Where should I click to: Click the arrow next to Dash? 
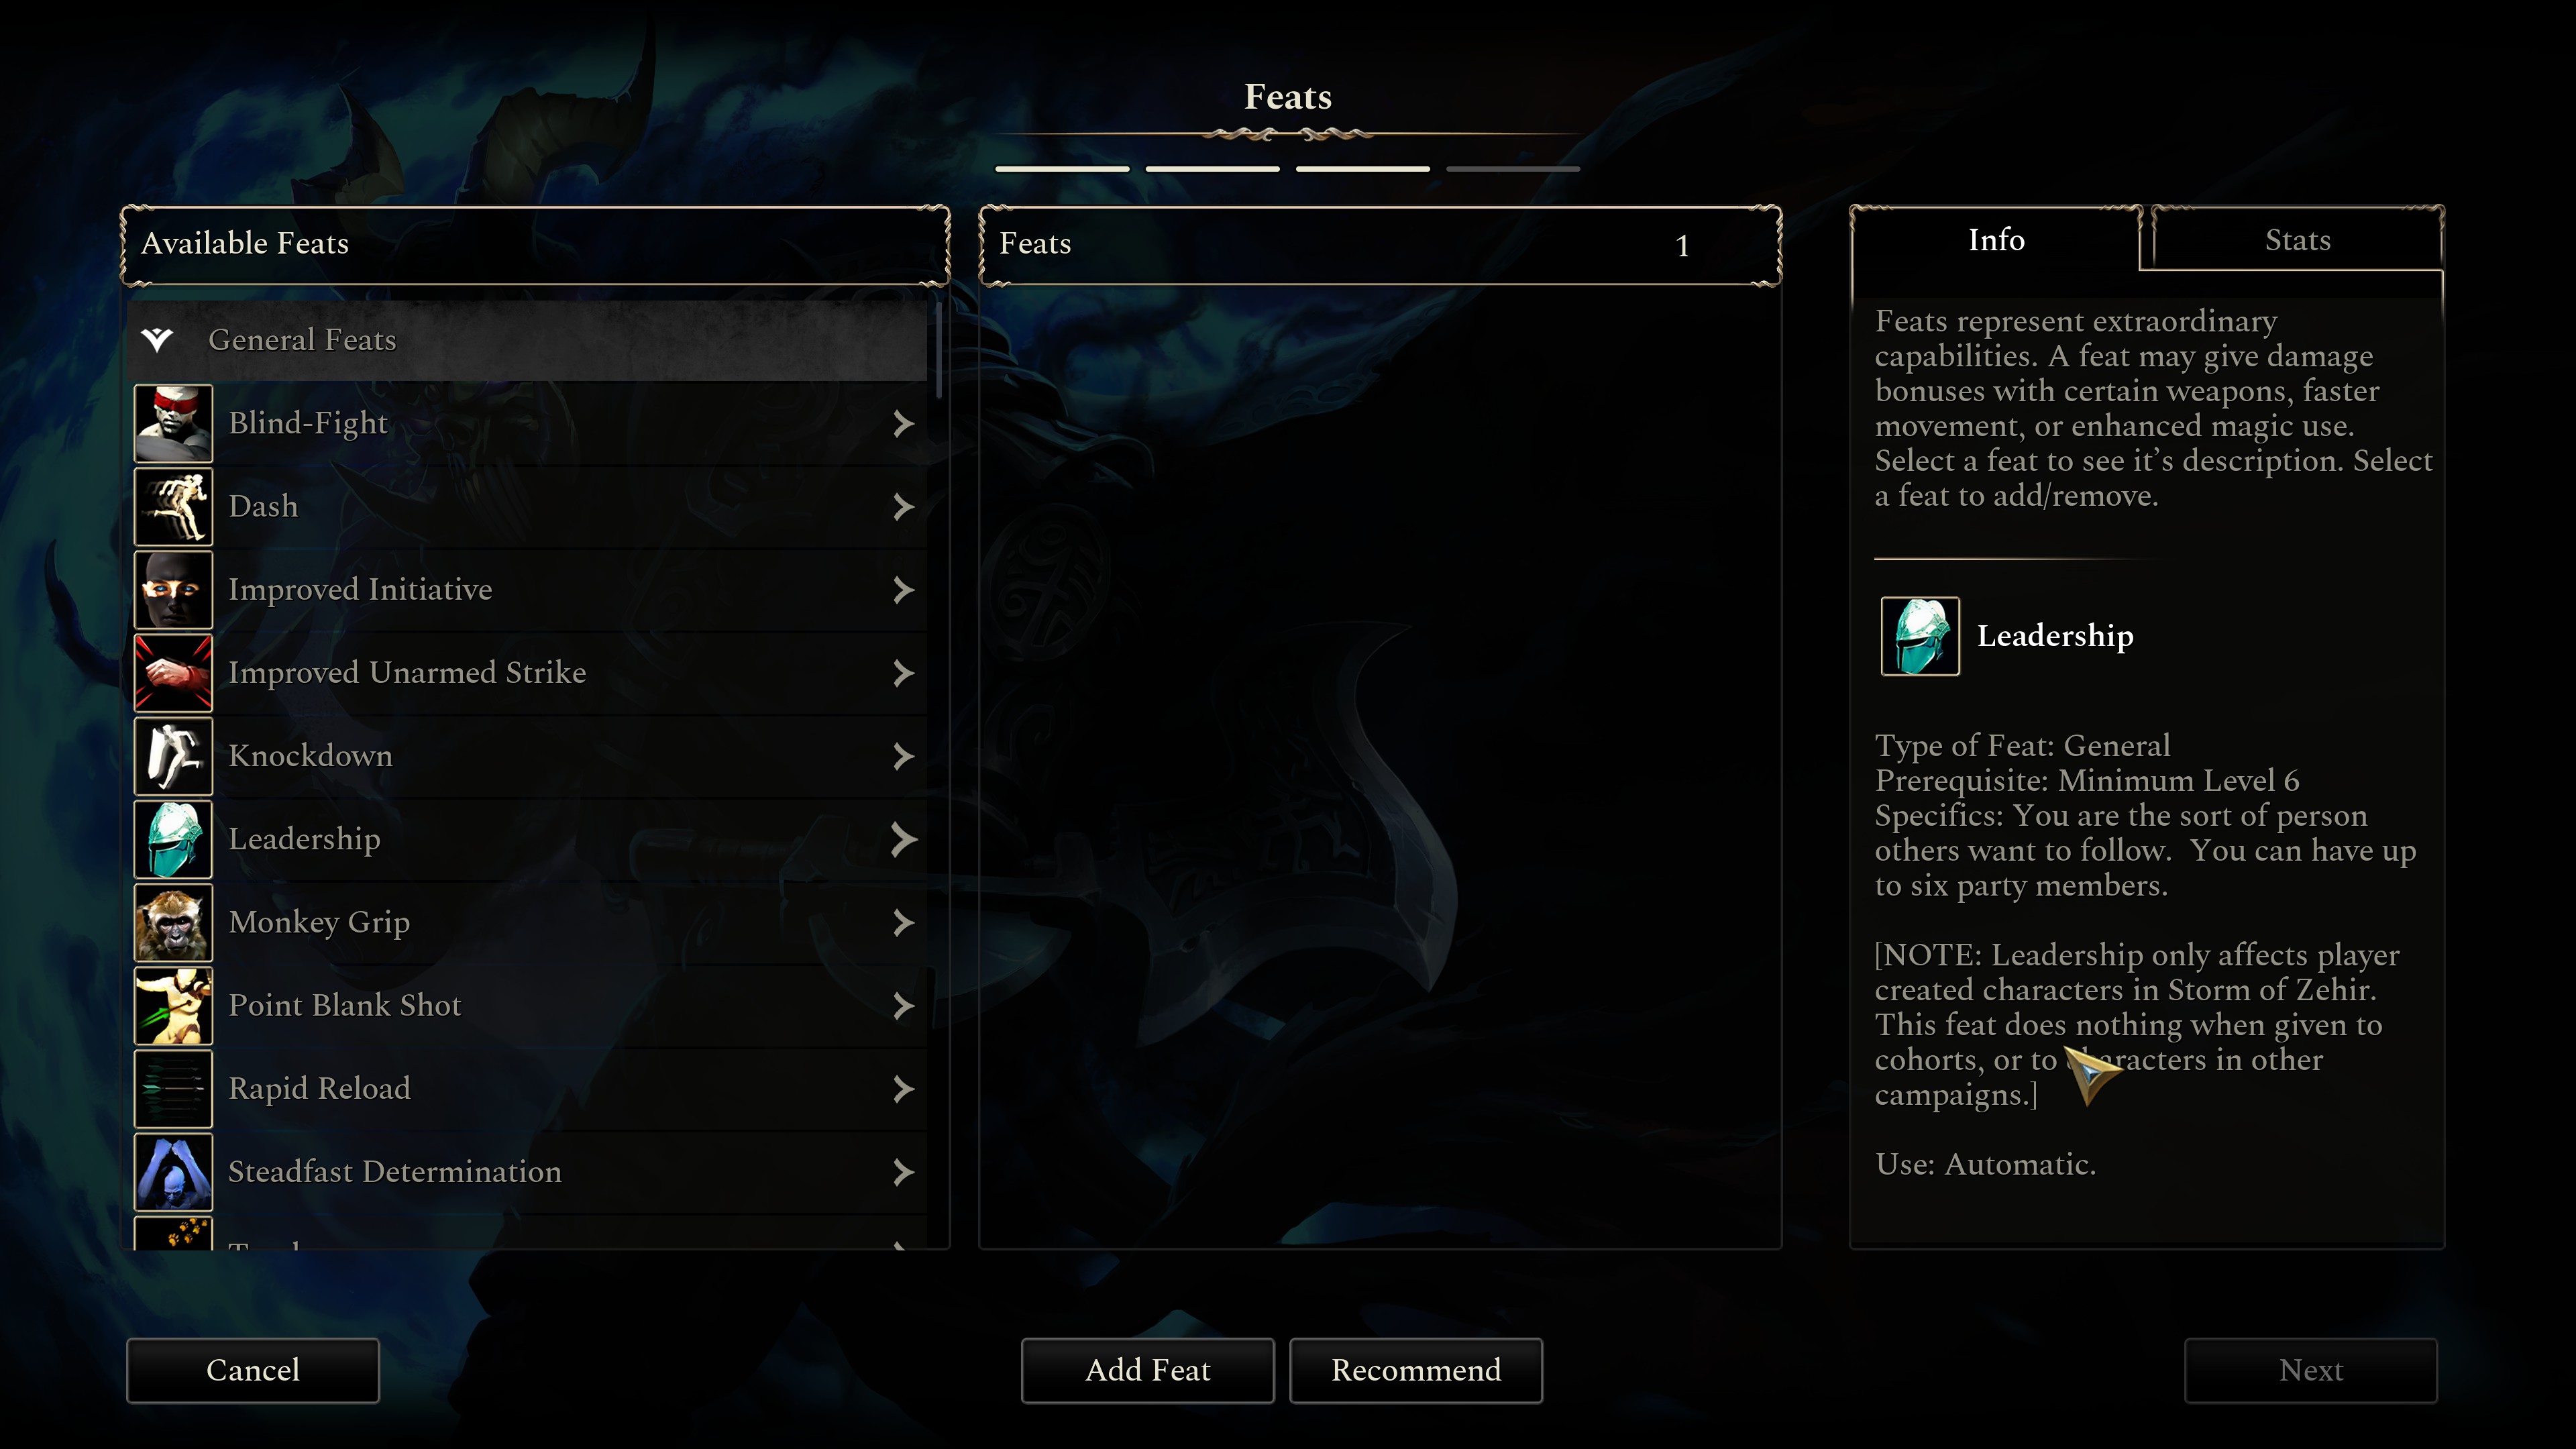903,506
